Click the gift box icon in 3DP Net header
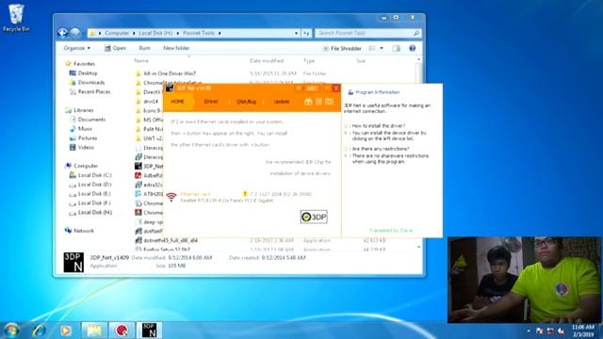This screenshot has height=339, width=603. 308,102
